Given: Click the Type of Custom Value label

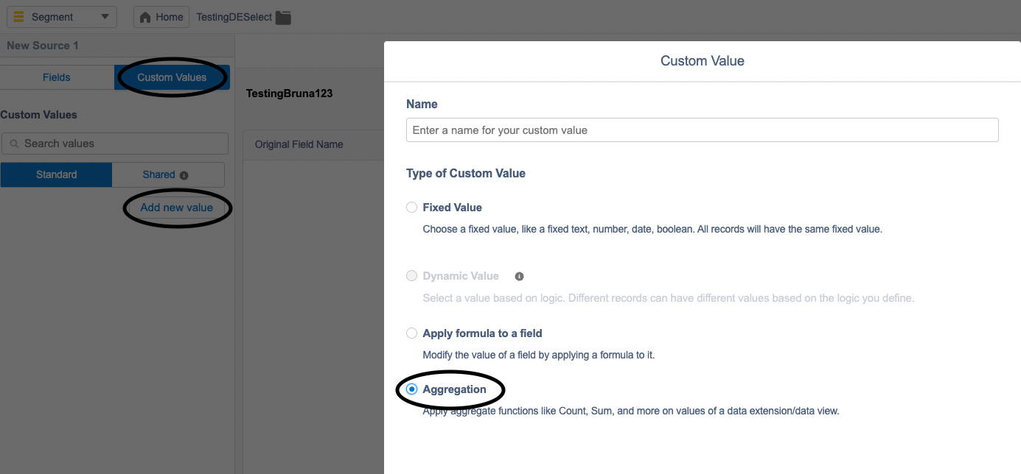Looking at the screenshot, I should pyautogui.click(x=466, y=174).
